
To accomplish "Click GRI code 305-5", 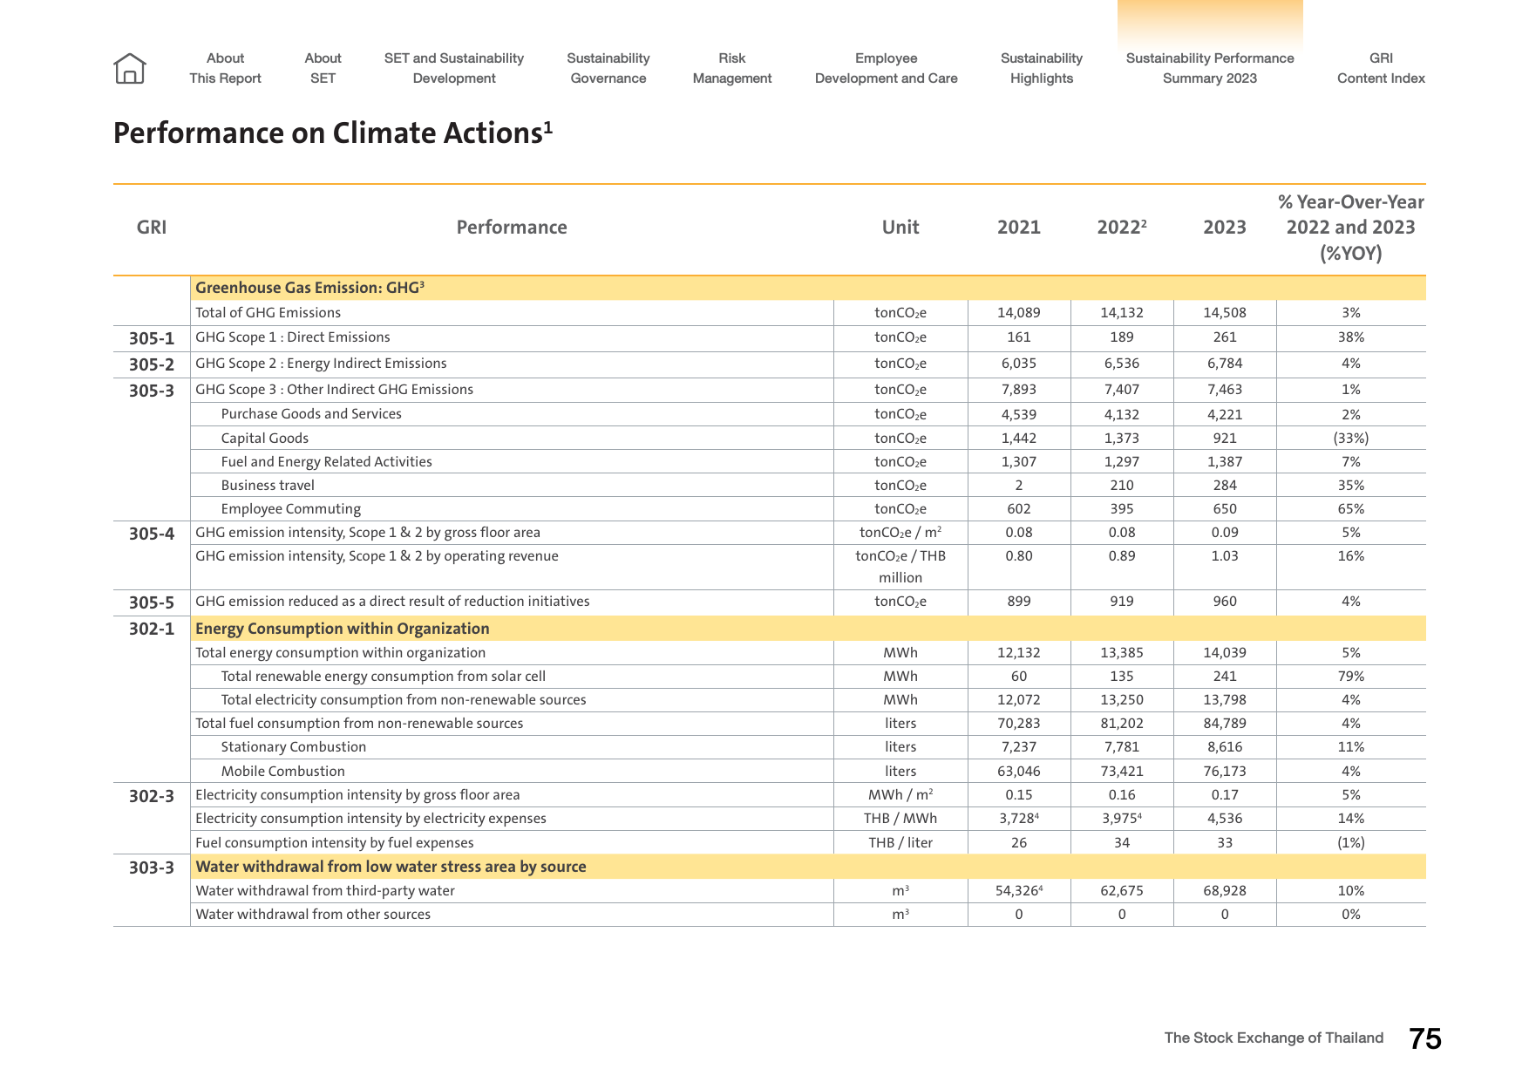I will [x=152, y=602].
